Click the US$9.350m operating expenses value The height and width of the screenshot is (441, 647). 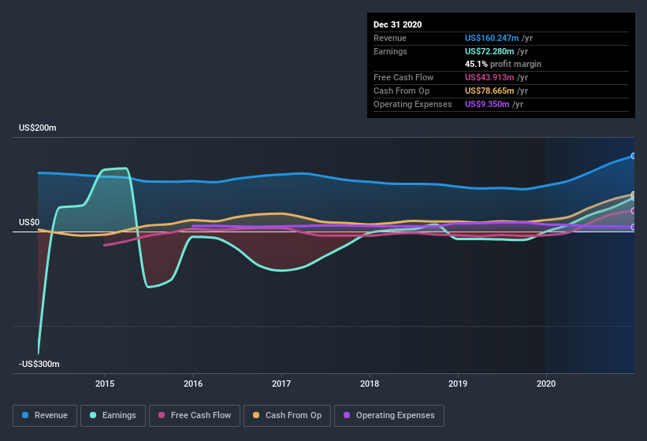click(487, 104)
